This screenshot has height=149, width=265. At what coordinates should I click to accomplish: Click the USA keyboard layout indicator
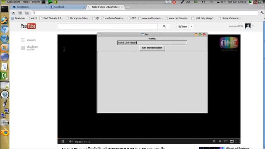pyautogui.click(x=188, y=2)
